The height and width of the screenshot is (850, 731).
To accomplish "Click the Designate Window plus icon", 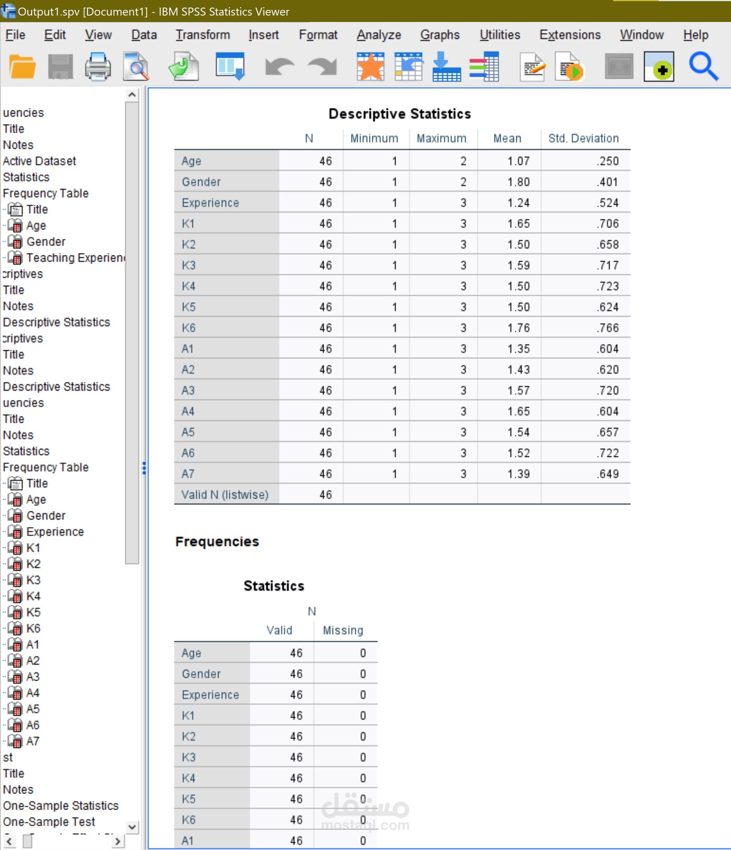I will [659, 66].
